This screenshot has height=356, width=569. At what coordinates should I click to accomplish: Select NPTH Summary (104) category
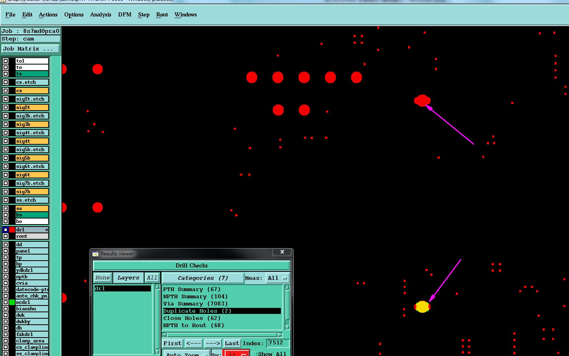(x=222, y=296)
